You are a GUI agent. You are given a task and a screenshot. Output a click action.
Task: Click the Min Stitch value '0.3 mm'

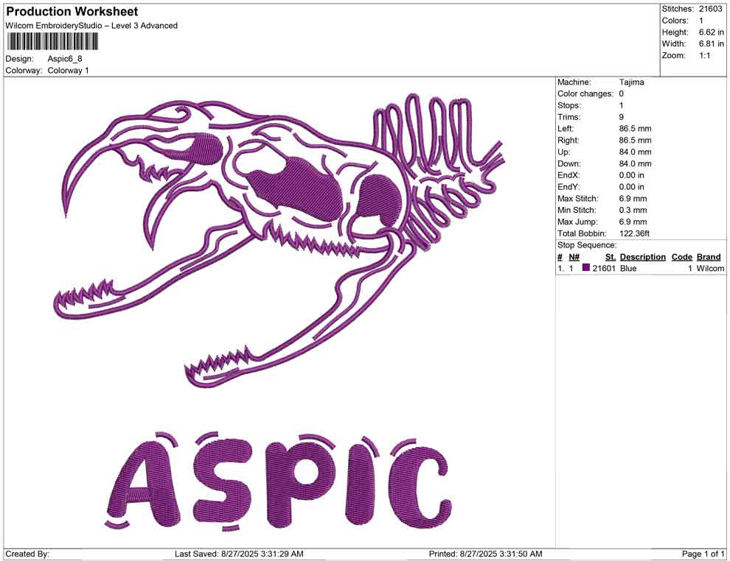[x=633, y=210]
